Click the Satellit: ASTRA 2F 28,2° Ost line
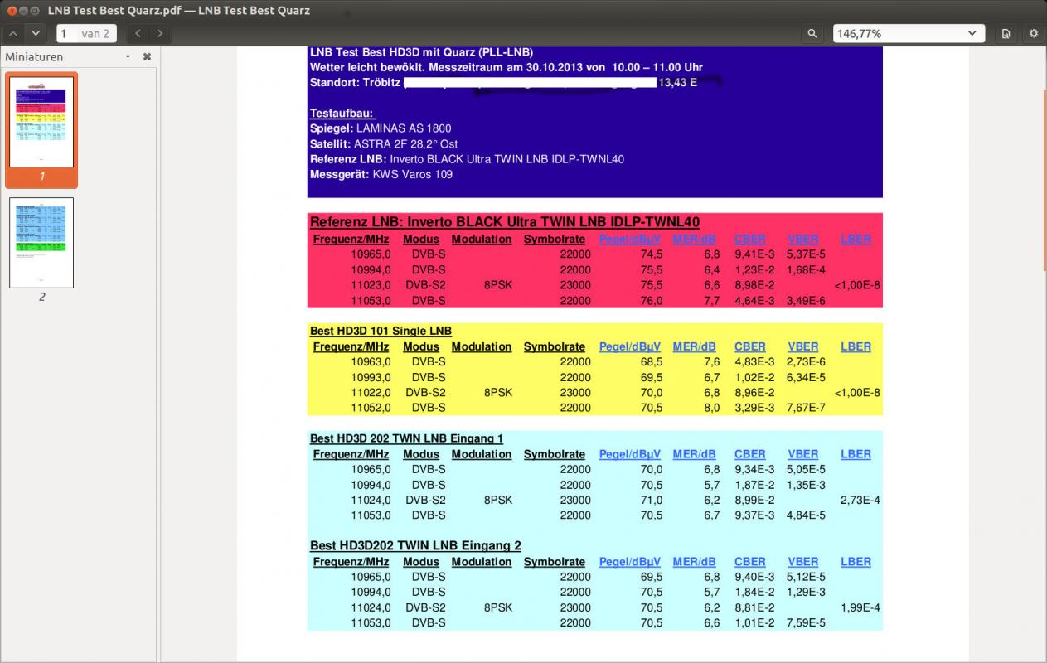Viewport: 1047px width, 663px height. (384, 144)
